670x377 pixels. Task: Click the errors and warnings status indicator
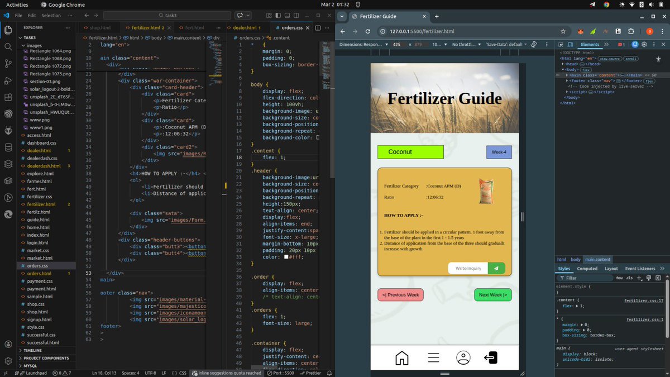pos(61,373)
